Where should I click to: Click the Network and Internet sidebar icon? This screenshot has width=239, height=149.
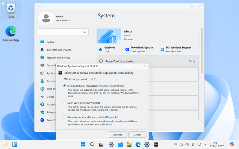(42, 57)
